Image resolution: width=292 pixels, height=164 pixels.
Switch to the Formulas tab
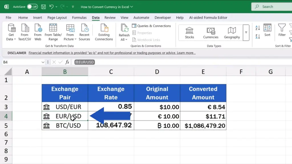pos(79,18)
